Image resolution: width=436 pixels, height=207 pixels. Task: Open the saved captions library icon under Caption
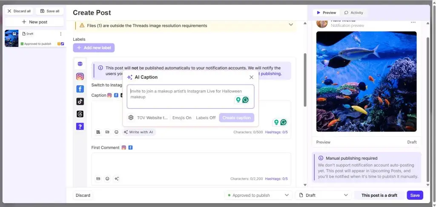tap(98, 132)
